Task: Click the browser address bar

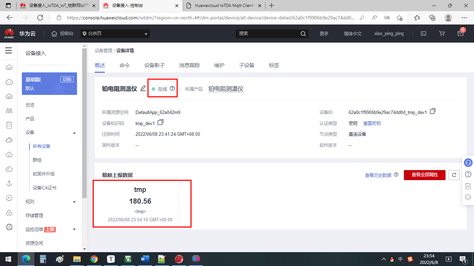Action: click(211, 17)
